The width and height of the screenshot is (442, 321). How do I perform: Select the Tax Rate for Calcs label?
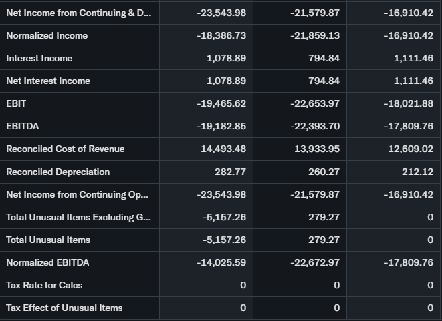(44, 285)
